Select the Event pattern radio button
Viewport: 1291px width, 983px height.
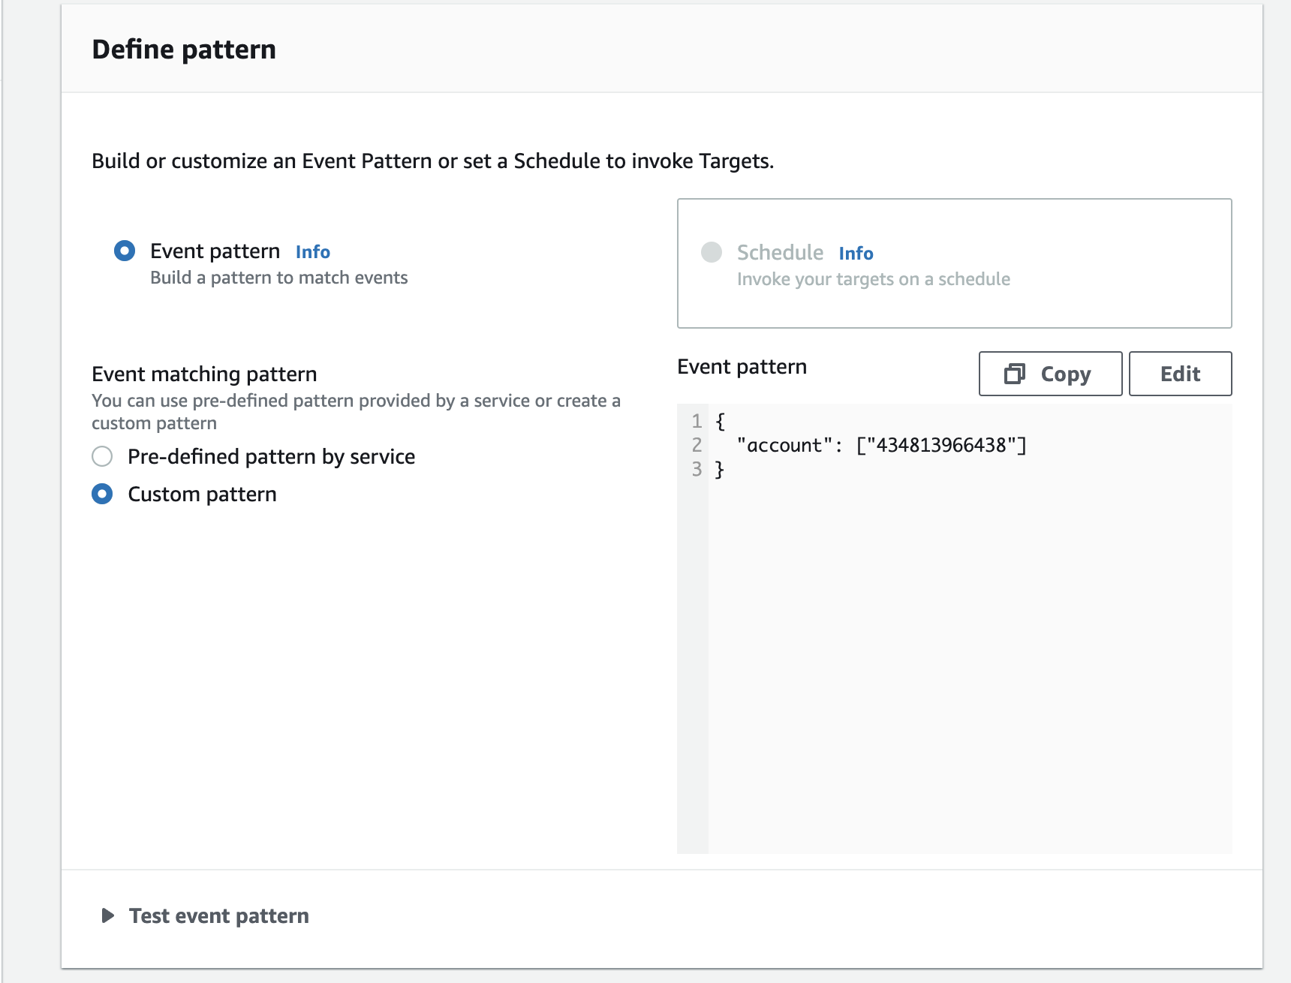(125, 251)
